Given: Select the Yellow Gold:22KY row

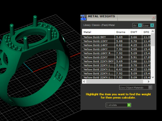Looking at the screenshot, I should [116, 57].
